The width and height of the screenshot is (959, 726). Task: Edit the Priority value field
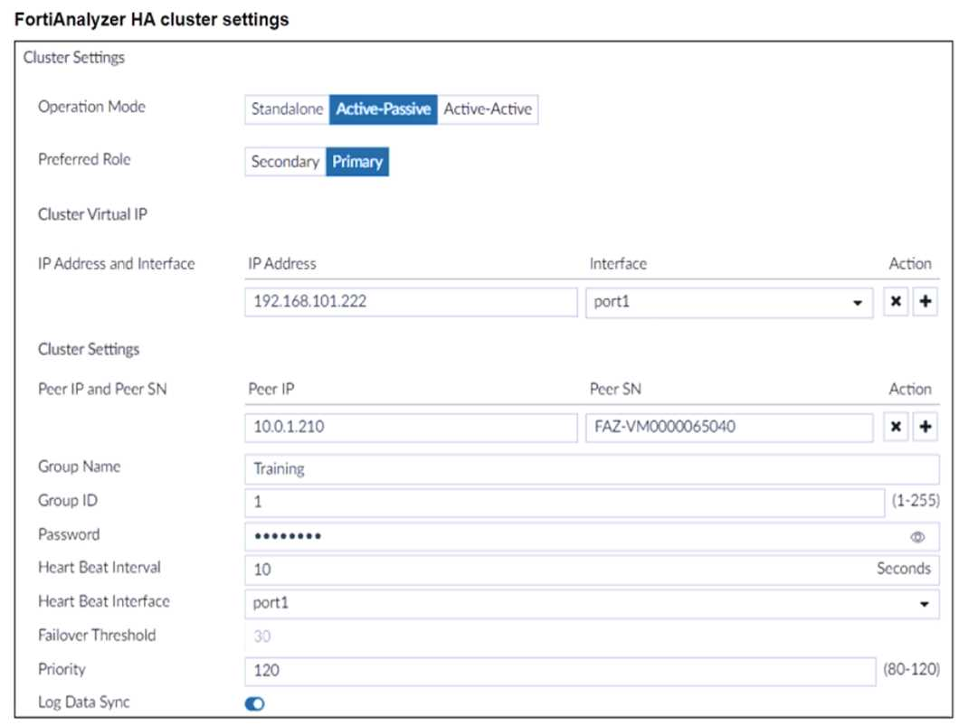pos(559,670)
